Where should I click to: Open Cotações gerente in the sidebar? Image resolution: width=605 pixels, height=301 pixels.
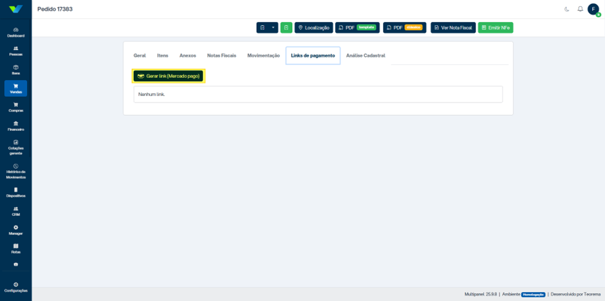click(16, 147)
